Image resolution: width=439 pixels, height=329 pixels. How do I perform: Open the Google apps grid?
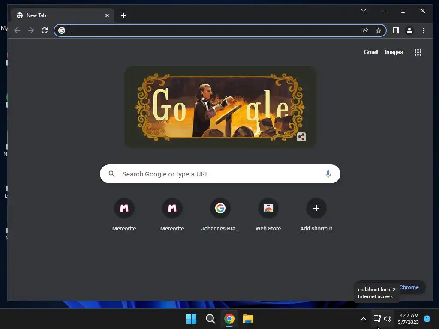[x=418, y=52]
